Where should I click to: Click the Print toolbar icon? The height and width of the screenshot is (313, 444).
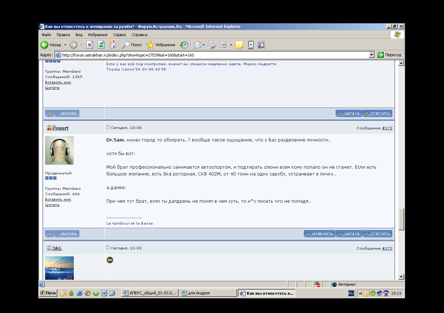coord(212,45)
